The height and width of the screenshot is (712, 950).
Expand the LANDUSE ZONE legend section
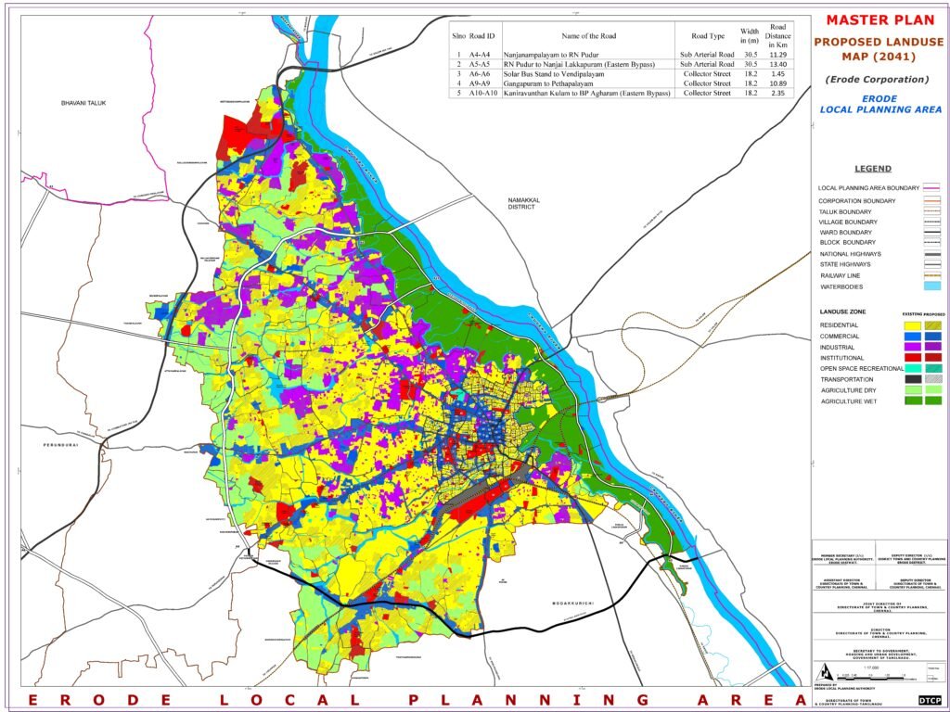[842, 311]
